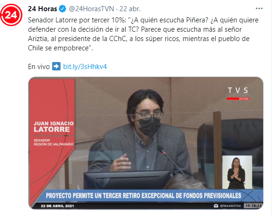Click the red EN VIVO badge
The width and height of the screenshot is (272, 215).
click(238, 99)
